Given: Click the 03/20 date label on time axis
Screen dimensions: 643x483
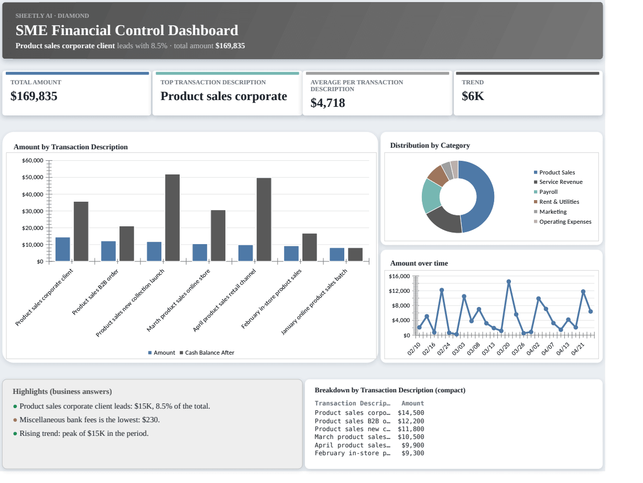Looking at the screenshot, I should coord(503,349).
